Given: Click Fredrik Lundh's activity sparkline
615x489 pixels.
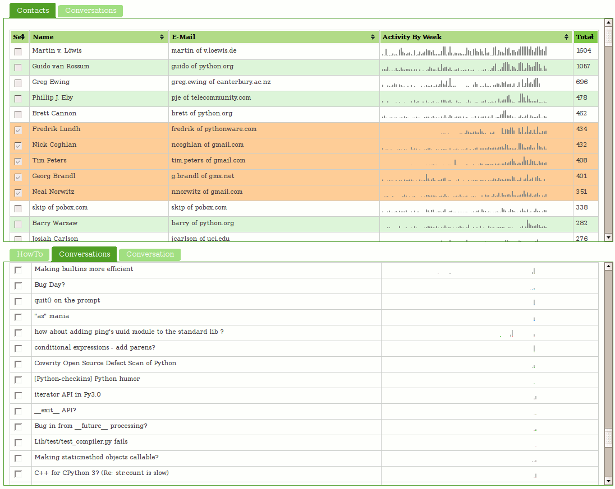Looking at the screenshot, I should [x=493, y=129].
